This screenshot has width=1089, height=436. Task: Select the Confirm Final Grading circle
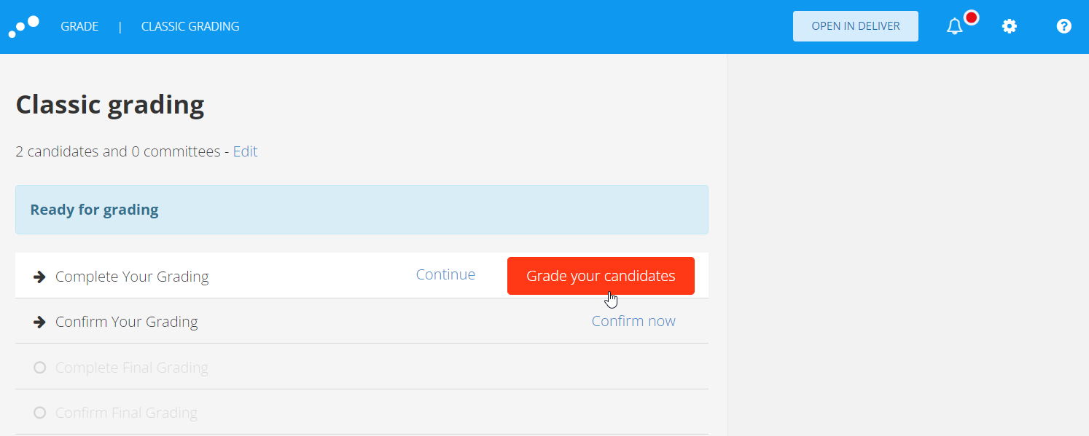(x=40, y=413)
